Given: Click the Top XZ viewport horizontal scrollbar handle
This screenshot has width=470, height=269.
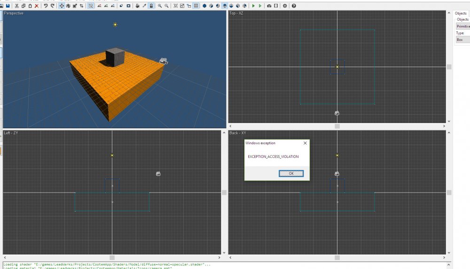Looking at the screenshot, I should [x=337, y=126].
